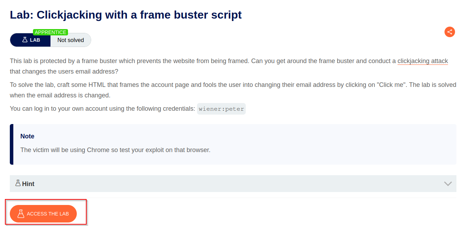The width and height of the screenshot is (468, 226).
Task: Click the dark blue bar of Note box
Action: (x=12, y=144)
